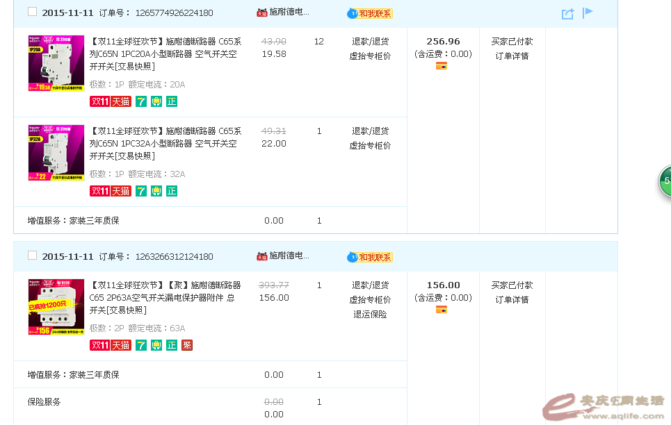671x425 pixels.
Task: Open 订单详情 for the 156.00 order
Action: [x=512, y=300]
